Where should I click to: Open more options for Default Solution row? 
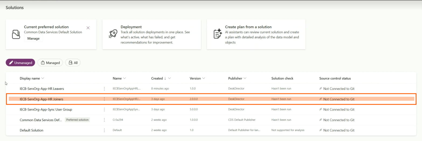point(104,130)
